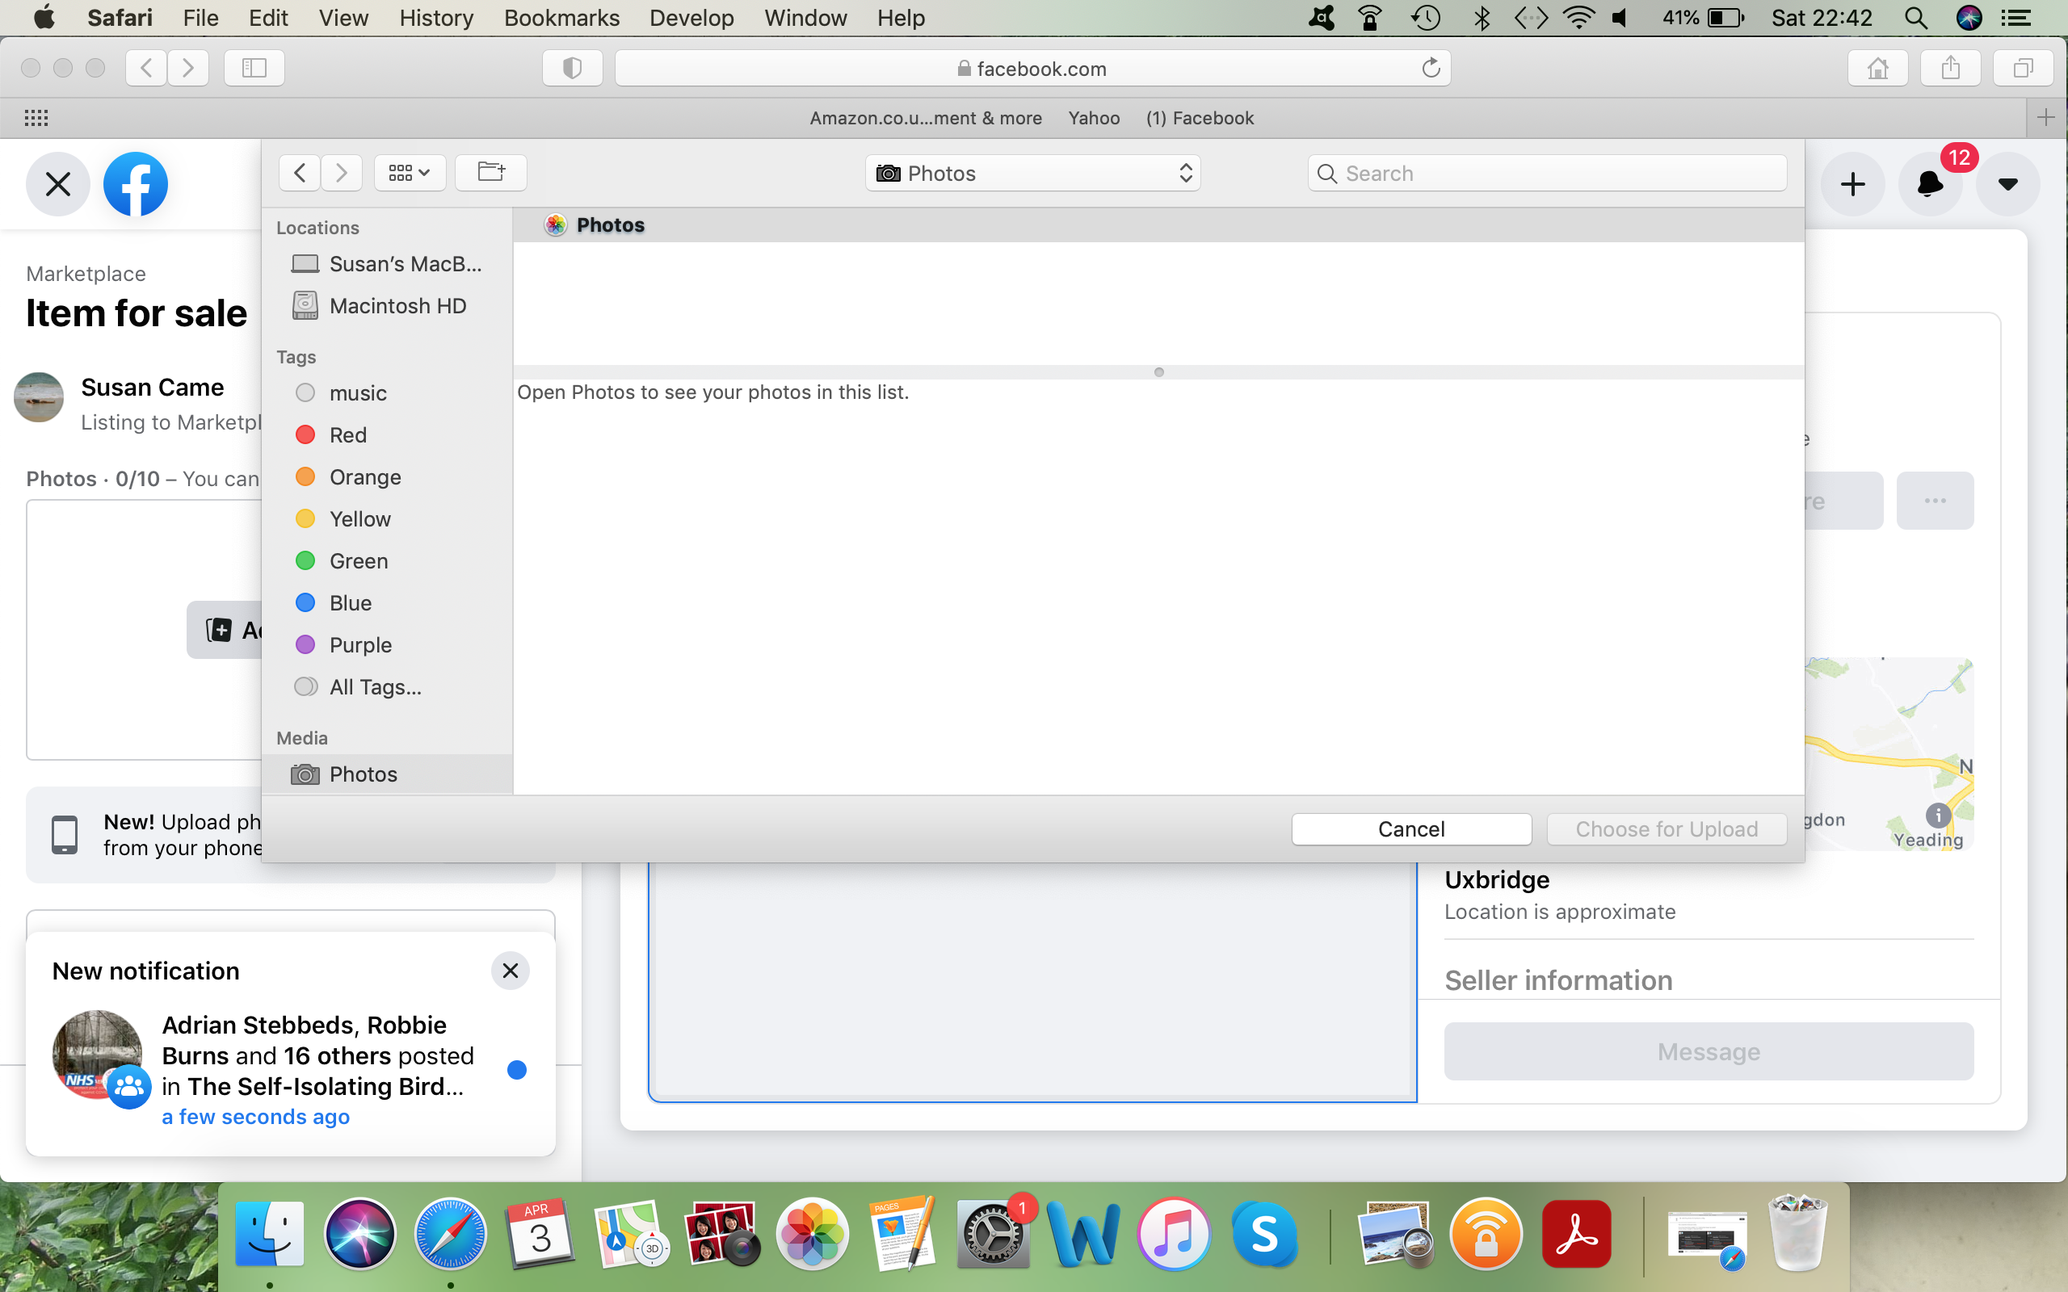This screenshot has width=2068, height=1292.
Task: Switch to the Yahoo tab
Action: click(1093, 118)
